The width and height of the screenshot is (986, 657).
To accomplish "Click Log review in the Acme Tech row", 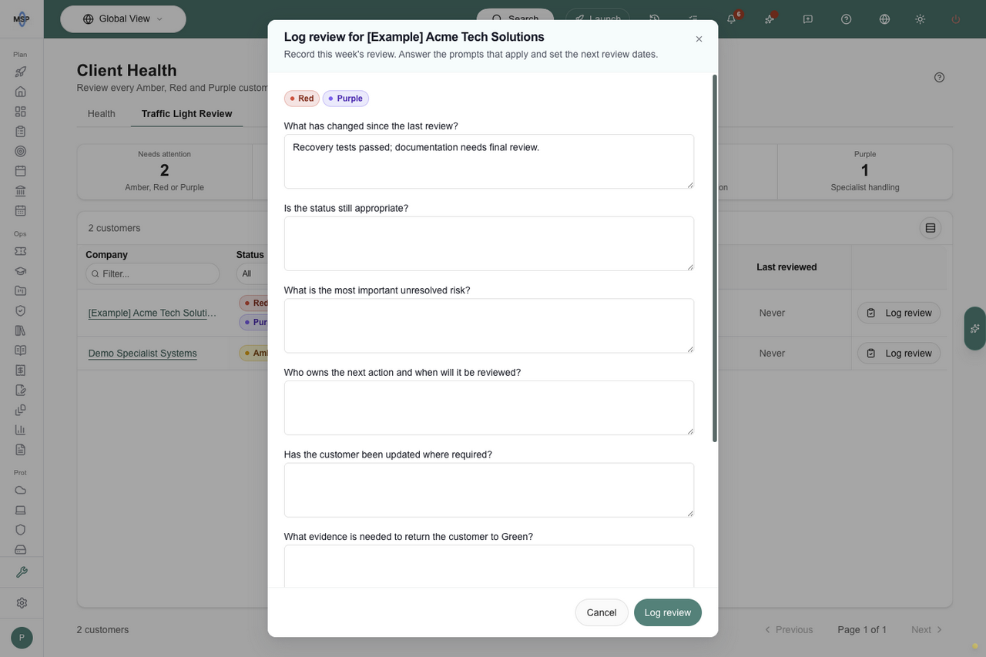I will 899,313.
